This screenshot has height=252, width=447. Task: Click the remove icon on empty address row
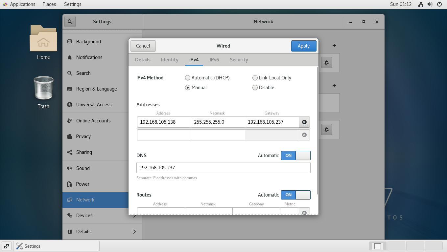[304, 135]
